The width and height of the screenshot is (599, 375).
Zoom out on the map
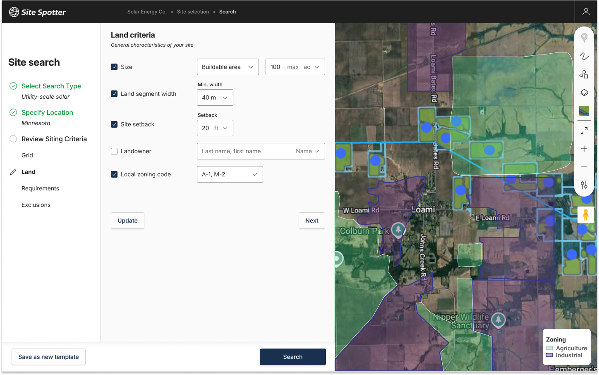point(584,167)
